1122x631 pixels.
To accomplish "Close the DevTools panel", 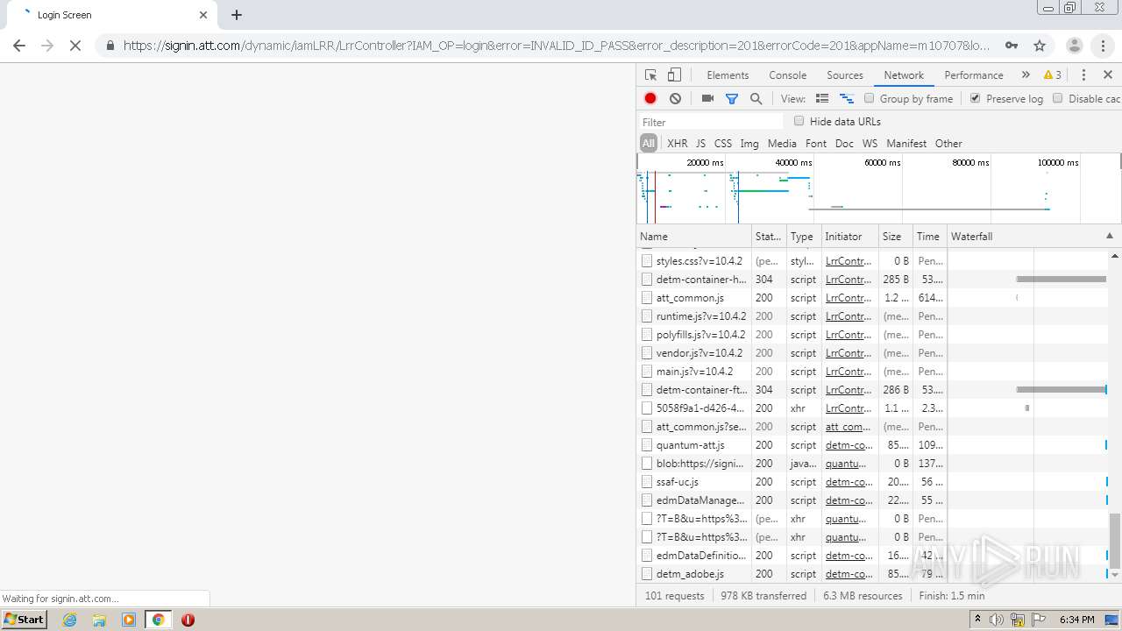I will click(x=1108, y=75).
